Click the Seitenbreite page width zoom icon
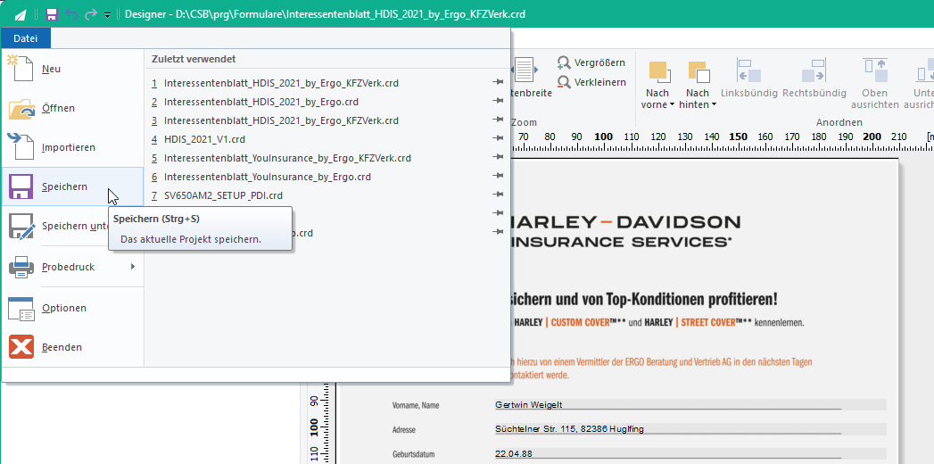 click(x=526, y=70)
